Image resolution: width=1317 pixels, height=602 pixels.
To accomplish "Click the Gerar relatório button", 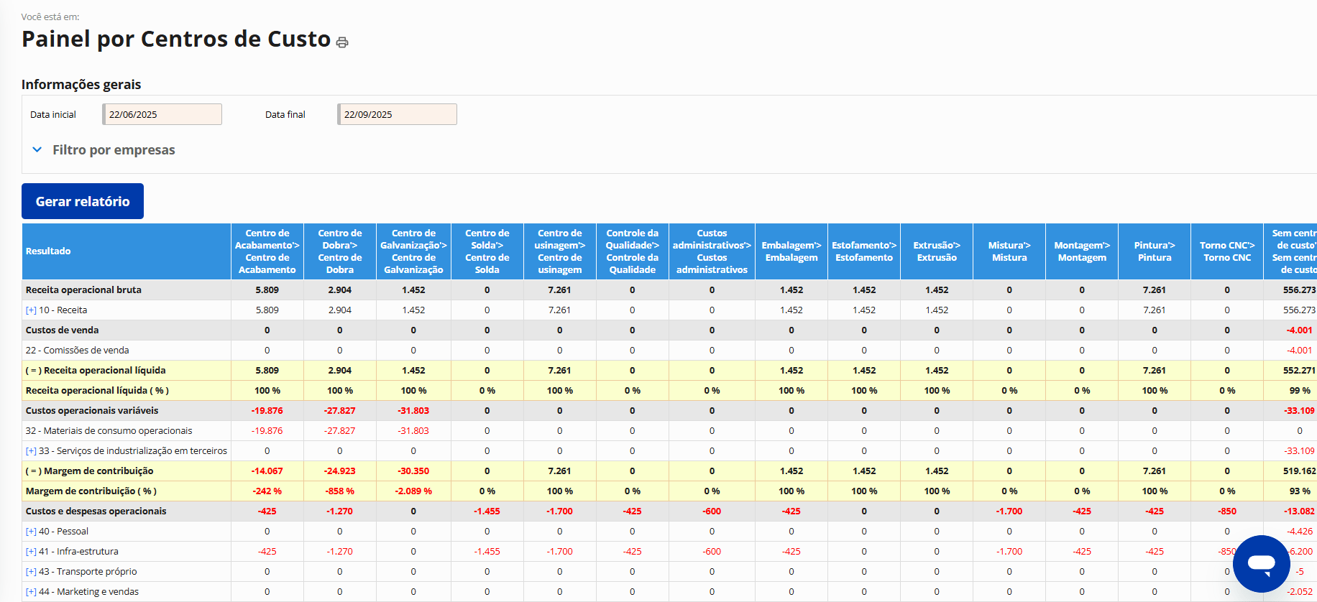I will pos(83,201).
